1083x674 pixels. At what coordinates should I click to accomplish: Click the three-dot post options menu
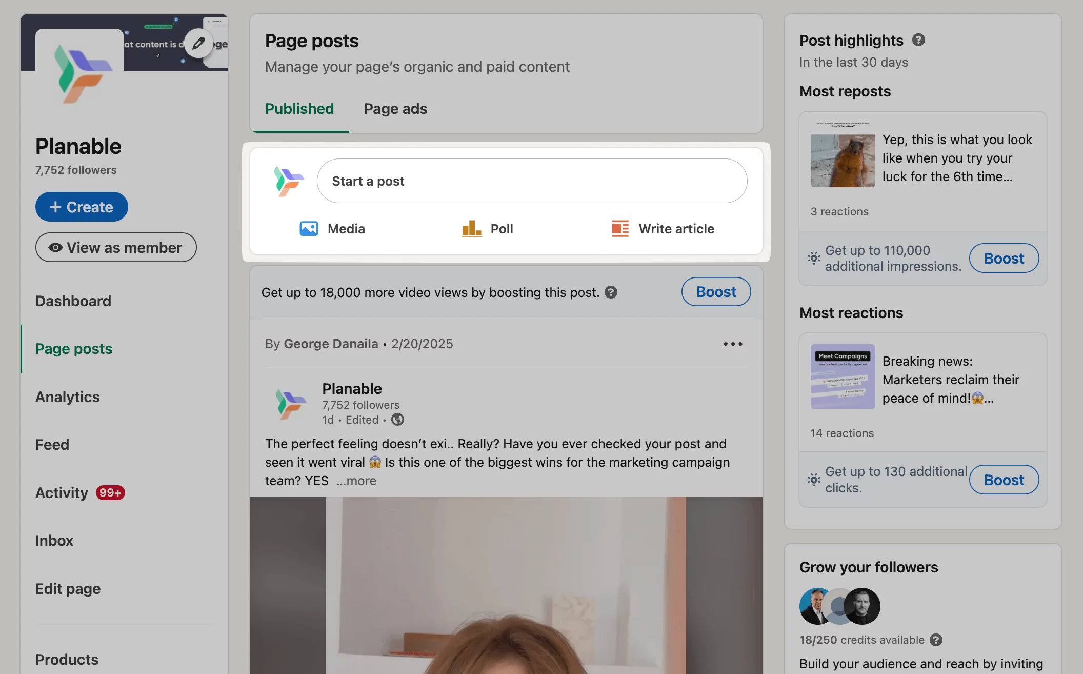732,344
